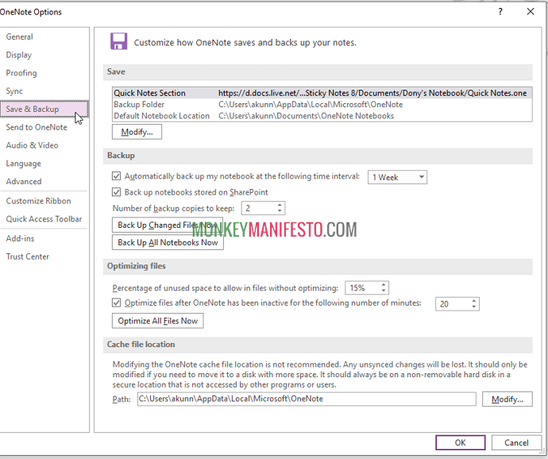Click the purple floppy disk save icon
The width and height of the screenshot is (548, 459).
(119, 41)
